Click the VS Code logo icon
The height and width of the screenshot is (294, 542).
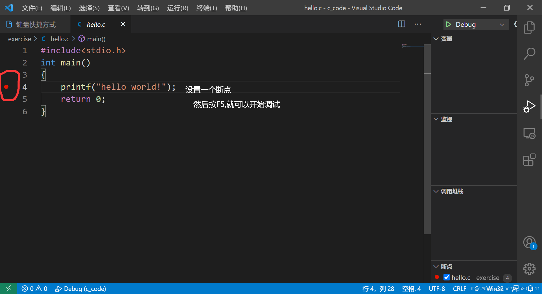9,8
